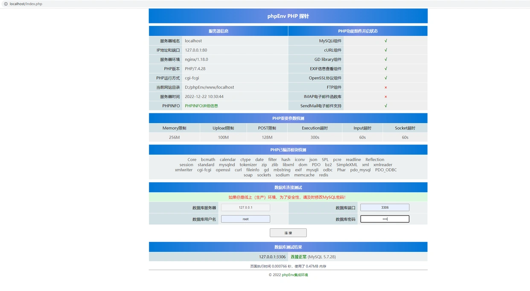Click into the 数据库密码 password field
Screen dimensions: 530x291
(x=384, y=219)
